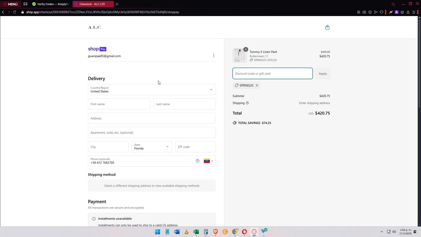
Task: Add page to bookmarks heart icon
Action: (381, 12)
